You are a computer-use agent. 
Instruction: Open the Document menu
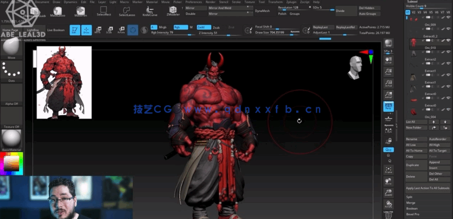point(42,2)
